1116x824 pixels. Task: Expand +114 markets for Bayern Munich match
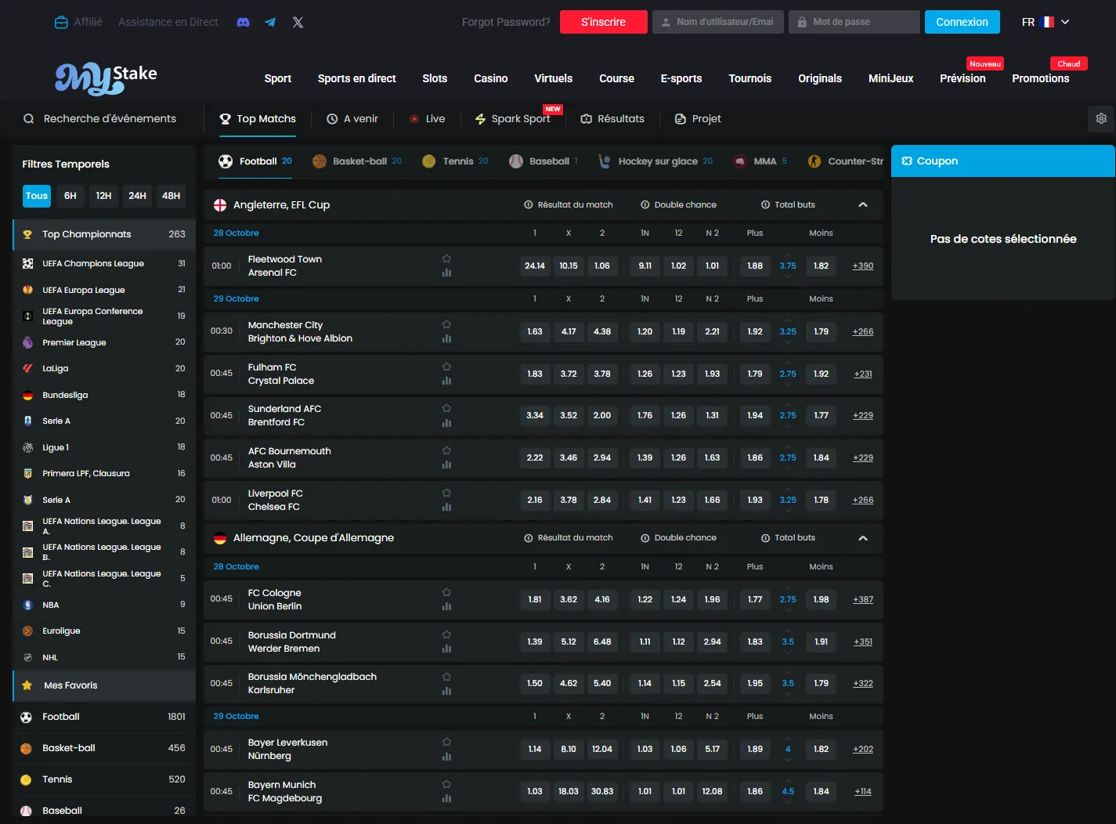(863, 791)
